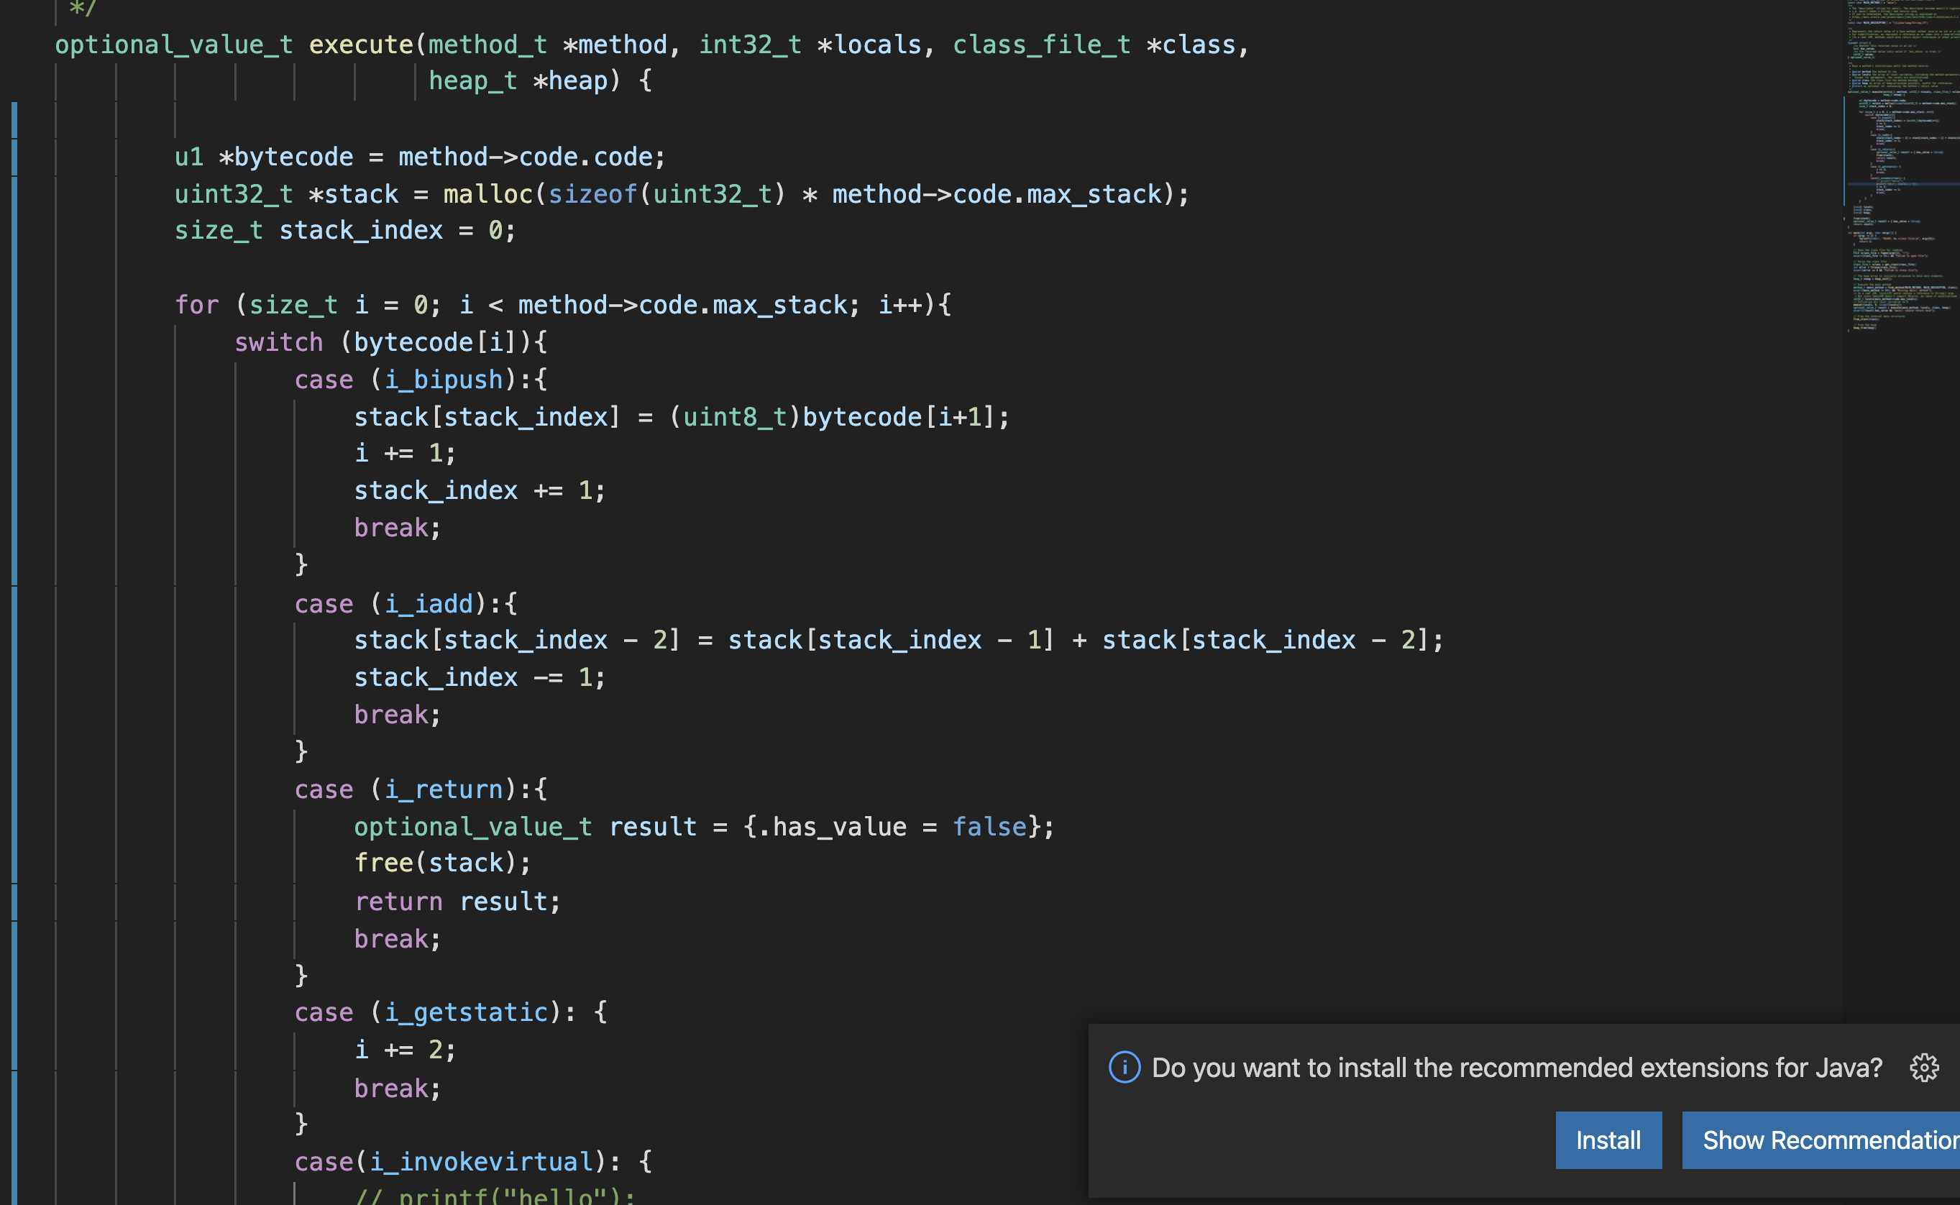Click the optional_value_t return type
The height and width of the screenshot is (1205, 1960).
(174, 45)
